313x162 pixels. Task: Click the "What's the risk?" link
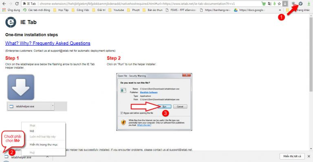click(x=144, y=125)
